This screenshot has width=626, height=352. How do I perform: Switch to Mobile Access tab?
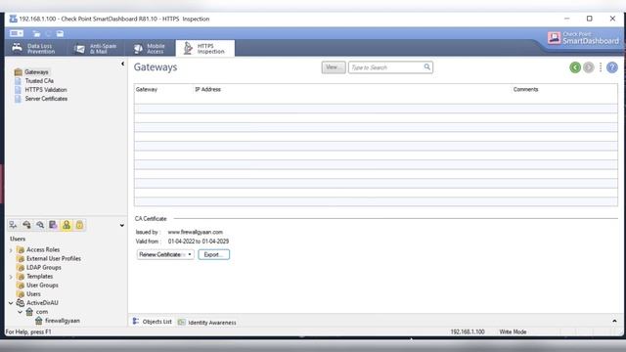(x=150, y=49)
